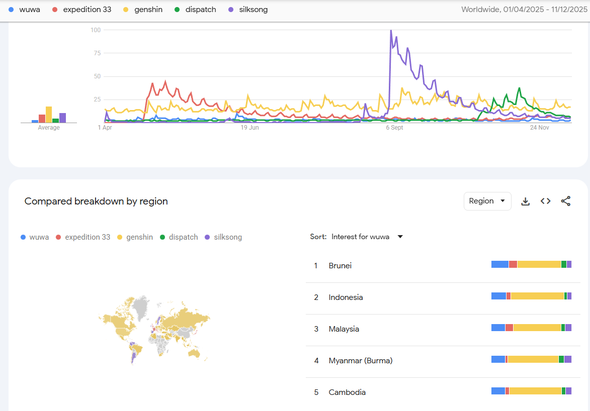
Task: Click the Brunei stacked interest bar
Action: click(x=531, y=264)
